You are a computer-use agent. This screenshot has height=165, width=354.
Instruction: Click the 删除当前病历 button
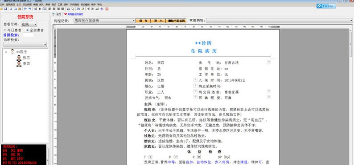coord(176,21)
